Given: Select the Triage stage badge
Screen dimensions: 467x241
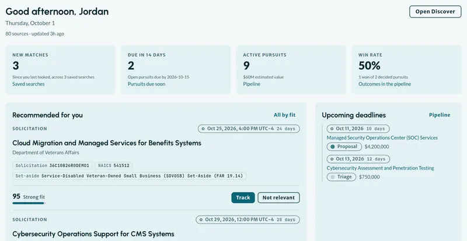Looking at the screenshot, I should coord(341,177).
